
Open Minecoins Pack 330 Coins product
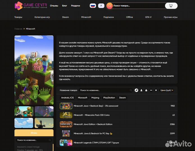pos(92,115)
